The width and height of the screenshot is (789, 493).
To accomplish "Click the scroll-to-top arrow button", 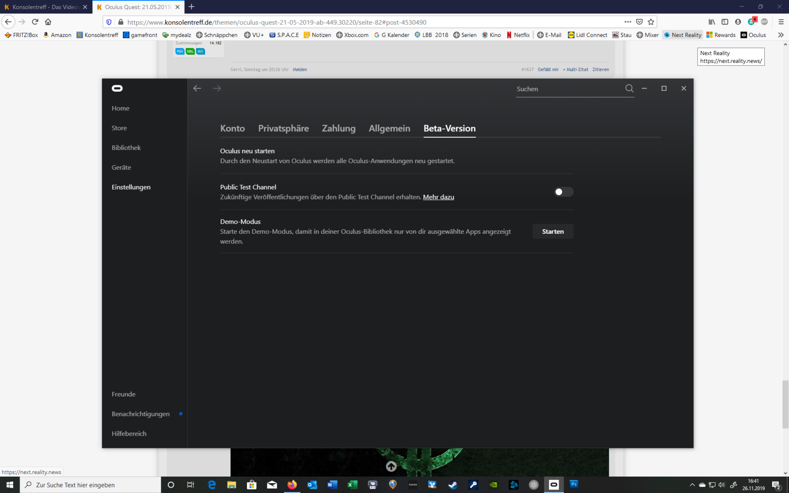I will pyautogui.click(x=391, y=466).
